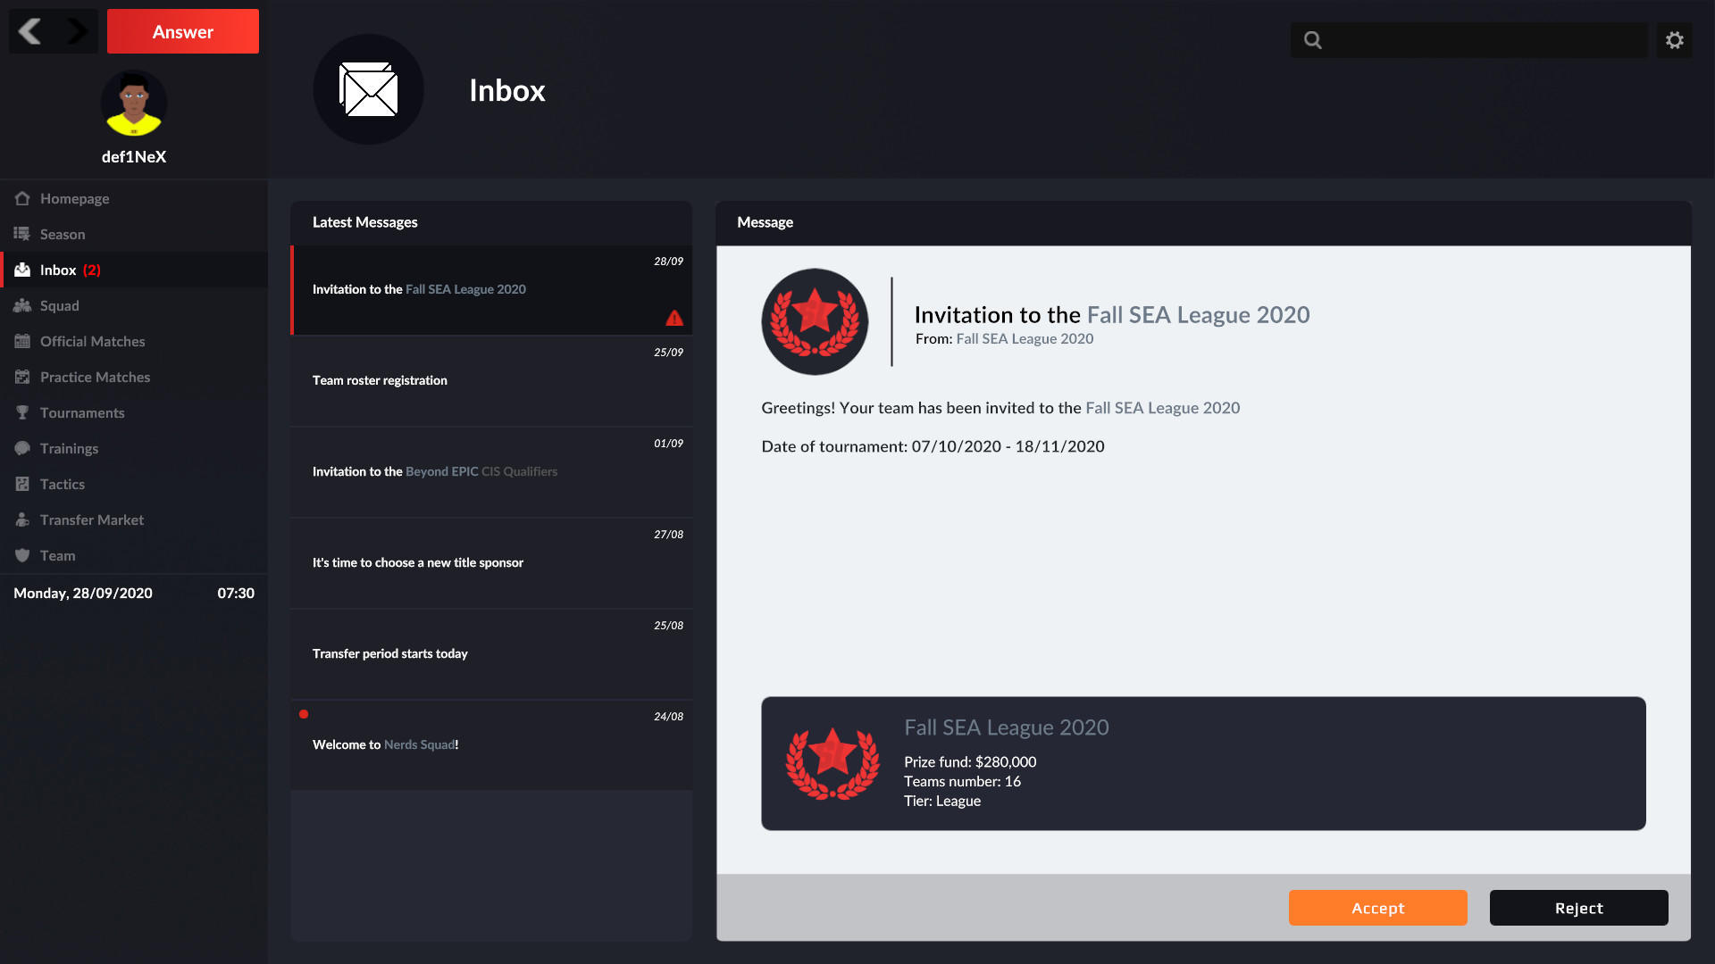1715x964 pixels.
Task: Click the unread dot on the Welcome message
Action: [x=305, y=714]
